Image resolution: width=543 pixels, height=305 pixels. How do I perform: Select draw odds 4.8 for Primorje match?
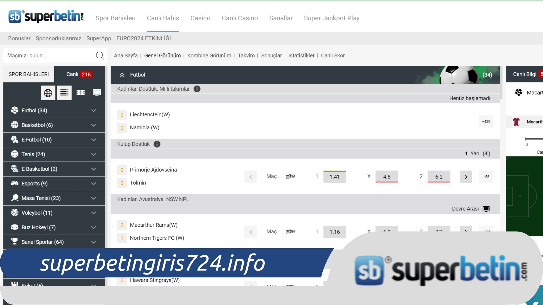coord(387,177)
